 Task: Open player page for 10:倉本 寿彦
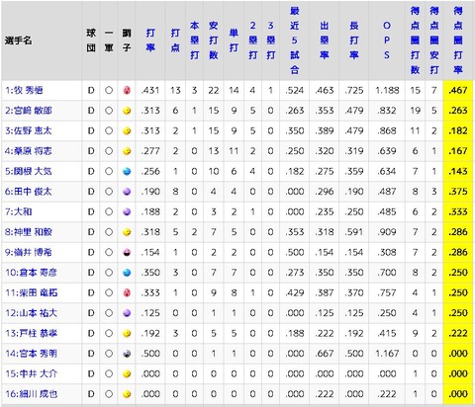click(31, 273)
